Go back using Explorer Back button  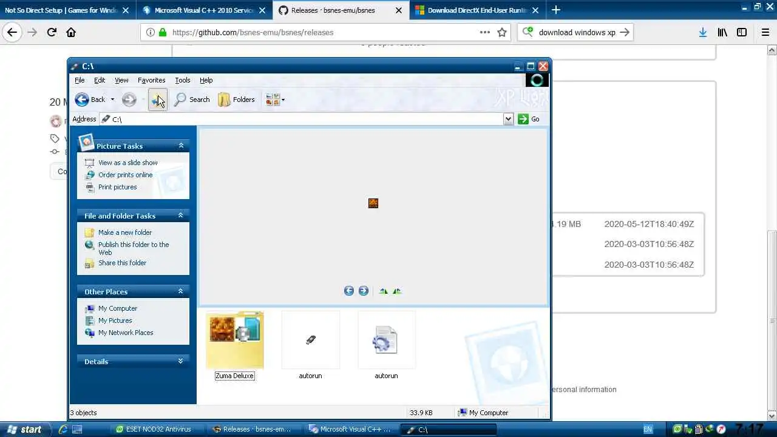coord(90,100)
